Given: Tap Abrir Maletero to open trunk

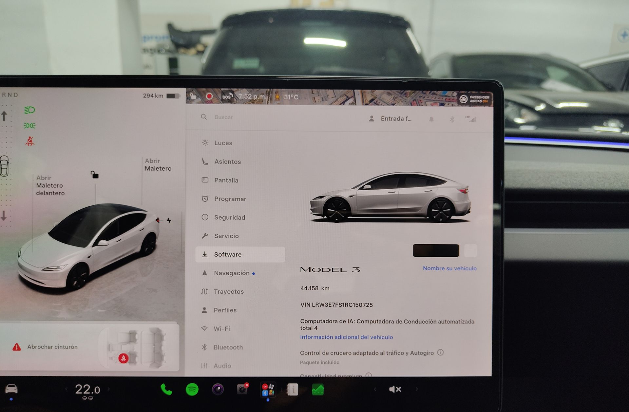Looking at the screenshot, I should click(158, 164).
